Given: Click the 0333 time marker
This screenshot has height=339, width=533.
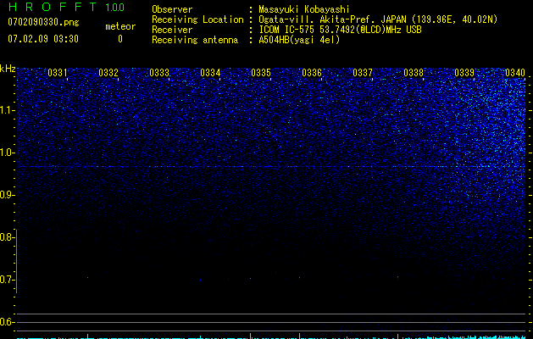Looking at the screenshot, I should click(159, 72).
